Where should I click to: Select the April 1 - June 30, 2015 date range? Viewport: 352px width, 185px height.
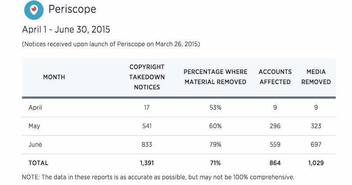pos(66,30)
